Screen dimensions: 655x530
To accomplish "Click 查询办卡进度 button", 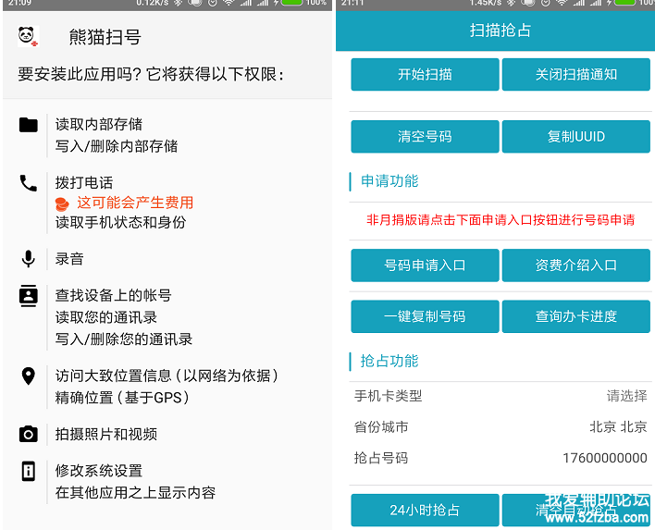I will point(576,316).
